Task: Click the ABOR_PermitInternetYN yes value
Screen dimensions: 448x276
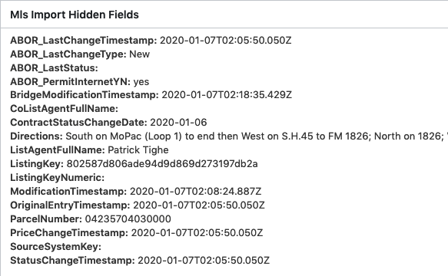Action: click(x=141, y=82)
